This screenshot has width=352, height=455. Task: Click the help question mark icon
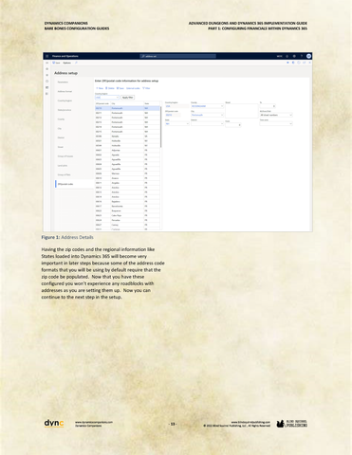[302, 56]
